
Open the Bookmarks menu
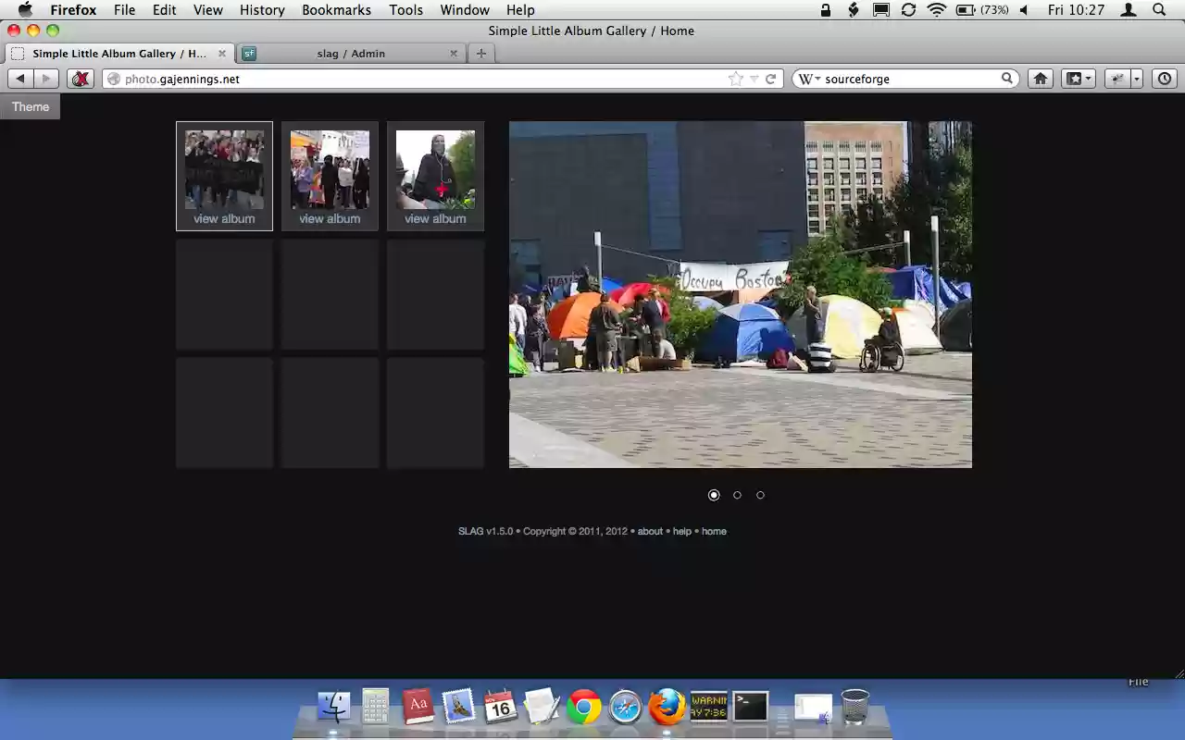coord(336,9)
